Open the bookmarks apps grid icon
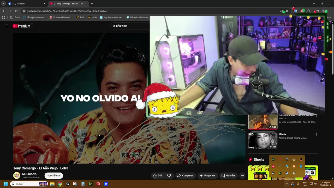Screen dimensions: 334x188 tap(3, 17)
